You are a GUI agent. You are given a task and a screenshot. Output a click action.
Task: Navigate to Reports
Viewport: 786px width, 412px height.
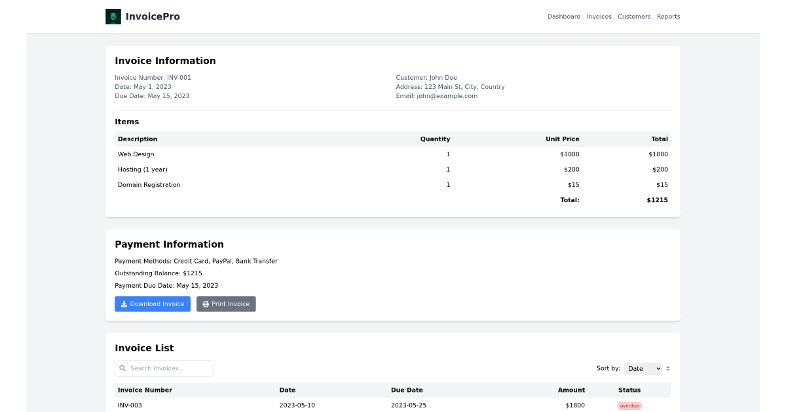click(668, 17)
